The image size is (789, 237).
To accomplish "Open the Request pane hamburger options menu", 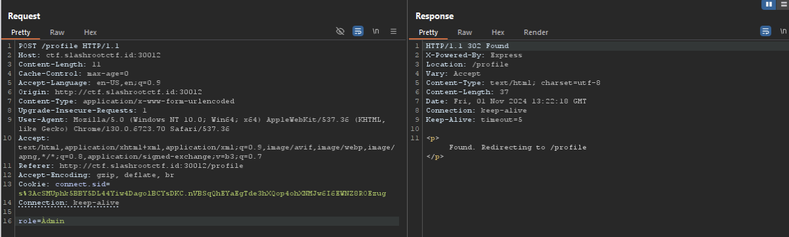I will tap(393, 31).
